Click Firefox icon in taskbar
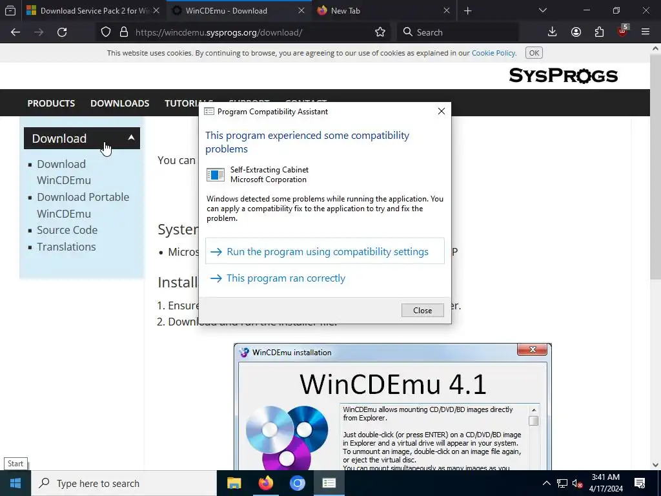 [x=265, y=483]
